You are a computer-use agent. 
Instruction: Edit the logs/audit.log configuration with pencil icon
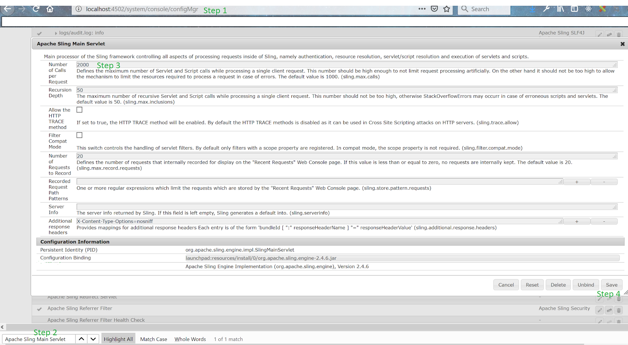tap(600, 35)
